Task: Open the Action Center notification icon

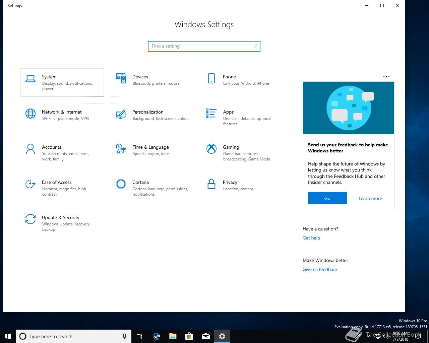Action: point(418,336)
